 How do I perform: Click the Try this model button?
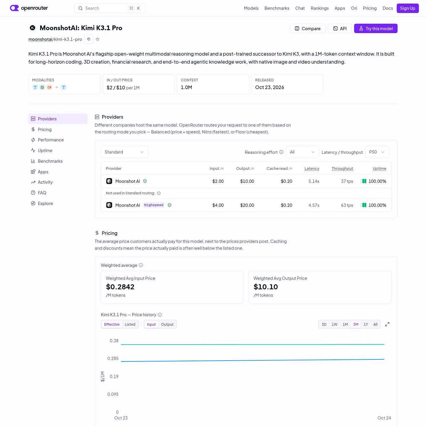[x=376, y=28]
